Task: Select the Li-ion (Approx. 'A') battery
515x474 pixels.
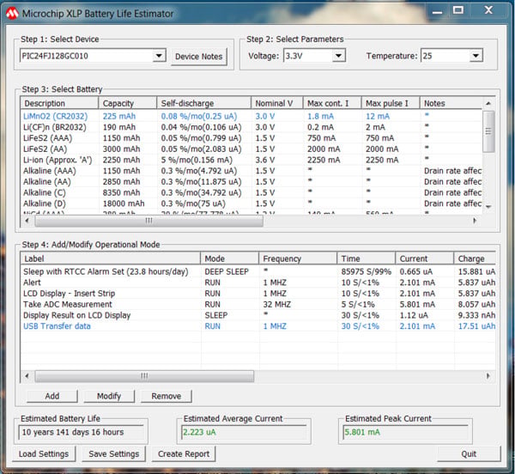Action: pyautogui.click(x=251, y=160)
